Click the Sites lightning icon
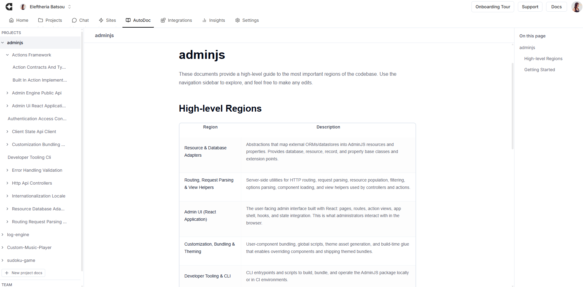Image resolution: width=583 pixels, height=287 pixels. point(101,20)
